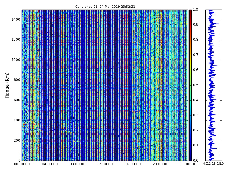Click the plot title 'Coherence 01: 24-Mar-2019 23:52:21'
229x171 pixels.
click(105, 7)
